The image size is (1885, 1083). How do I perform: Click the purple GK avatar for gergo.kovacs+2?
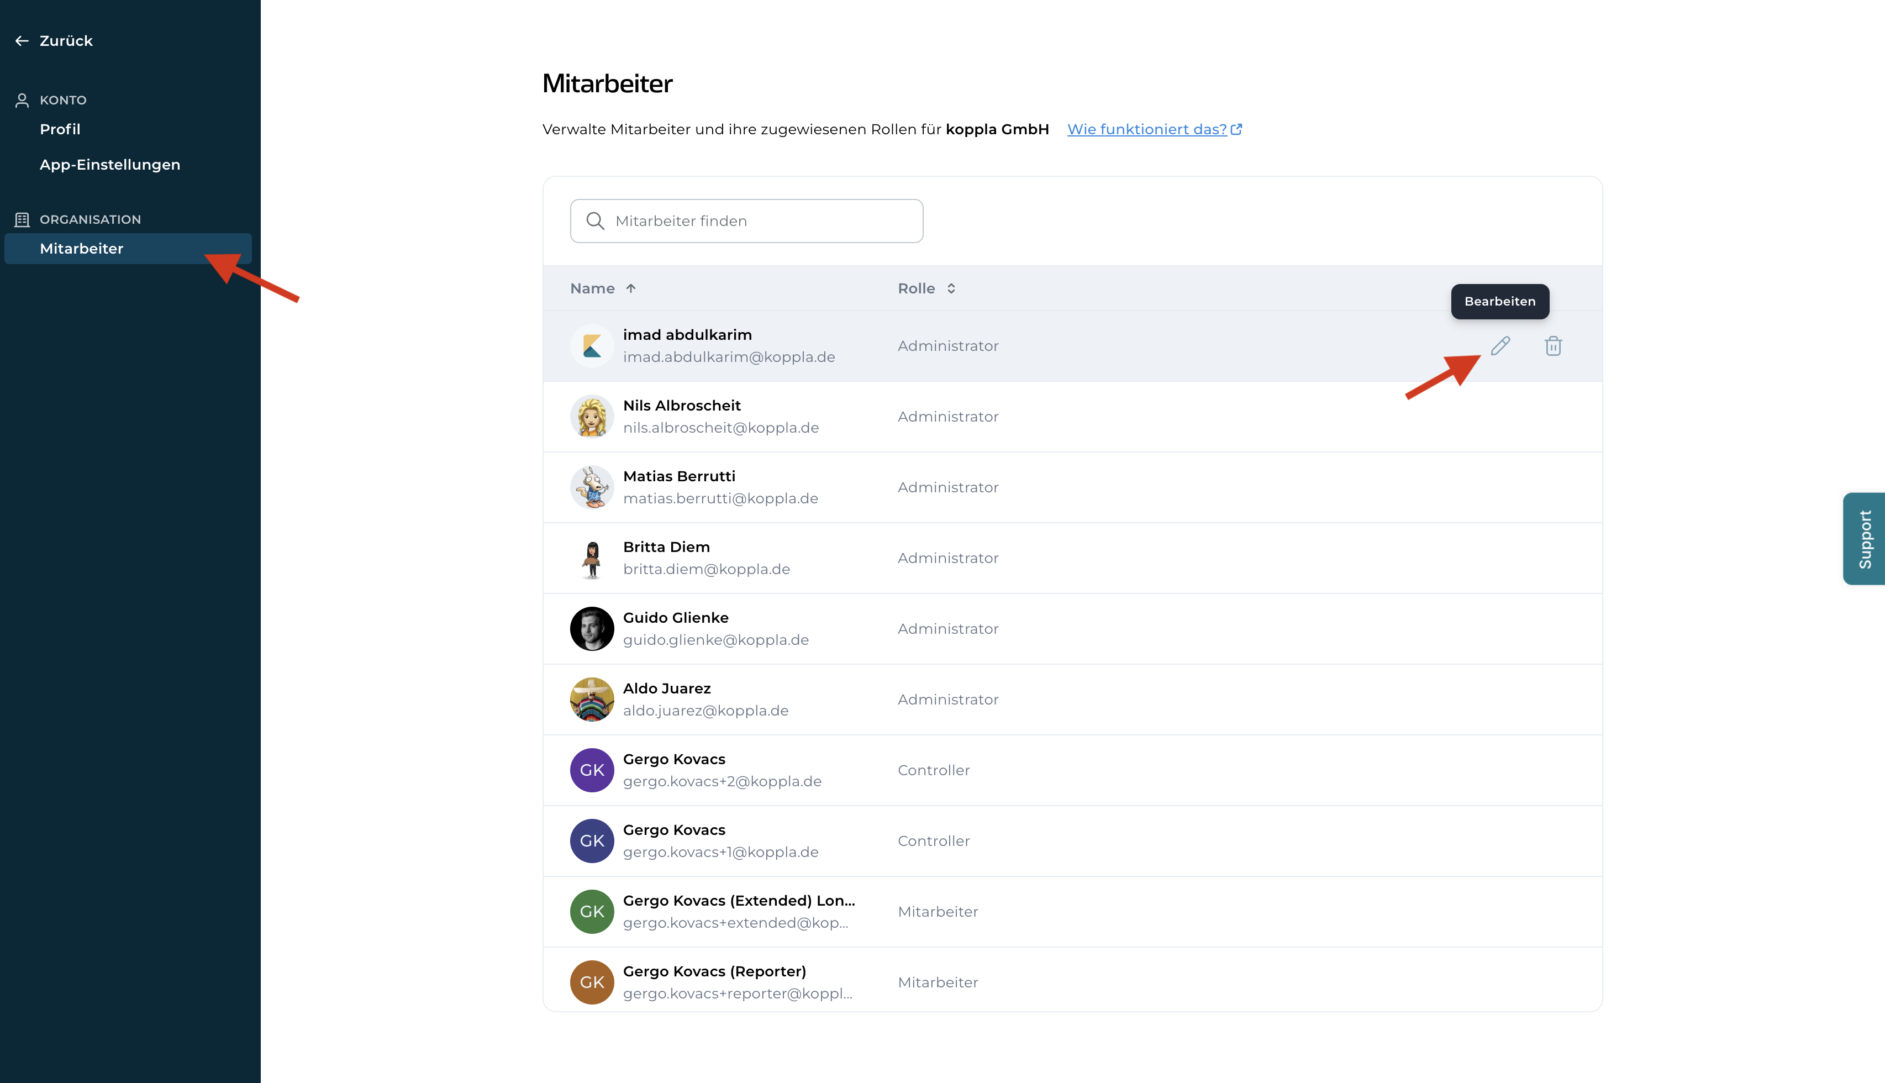592,770
